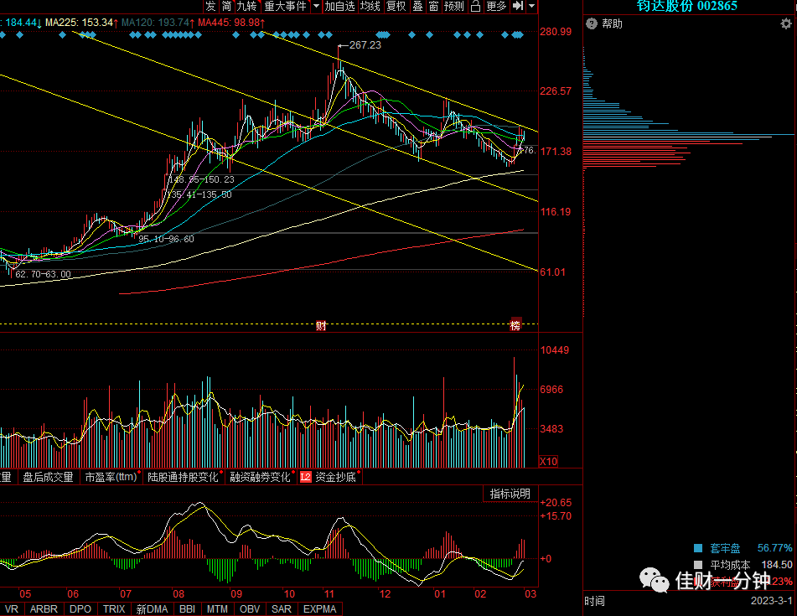
Task: Expand the dropdown arrow after the skip-to-end icon
Action: pyautogui.click(x=531, y=6)
